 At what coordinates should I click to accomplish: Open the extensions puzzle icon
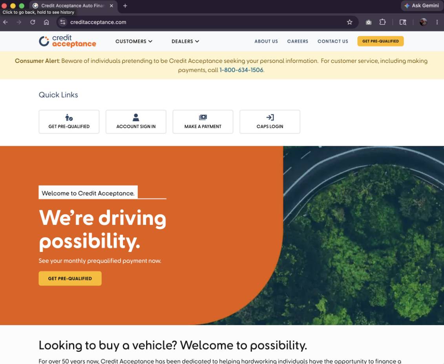click(x=382, y=22)
